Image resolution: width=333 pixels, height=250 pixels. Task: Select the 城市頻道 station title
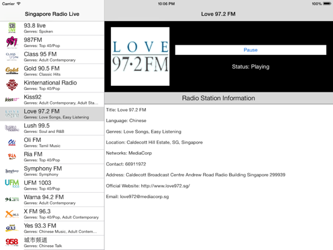(36, 240)
